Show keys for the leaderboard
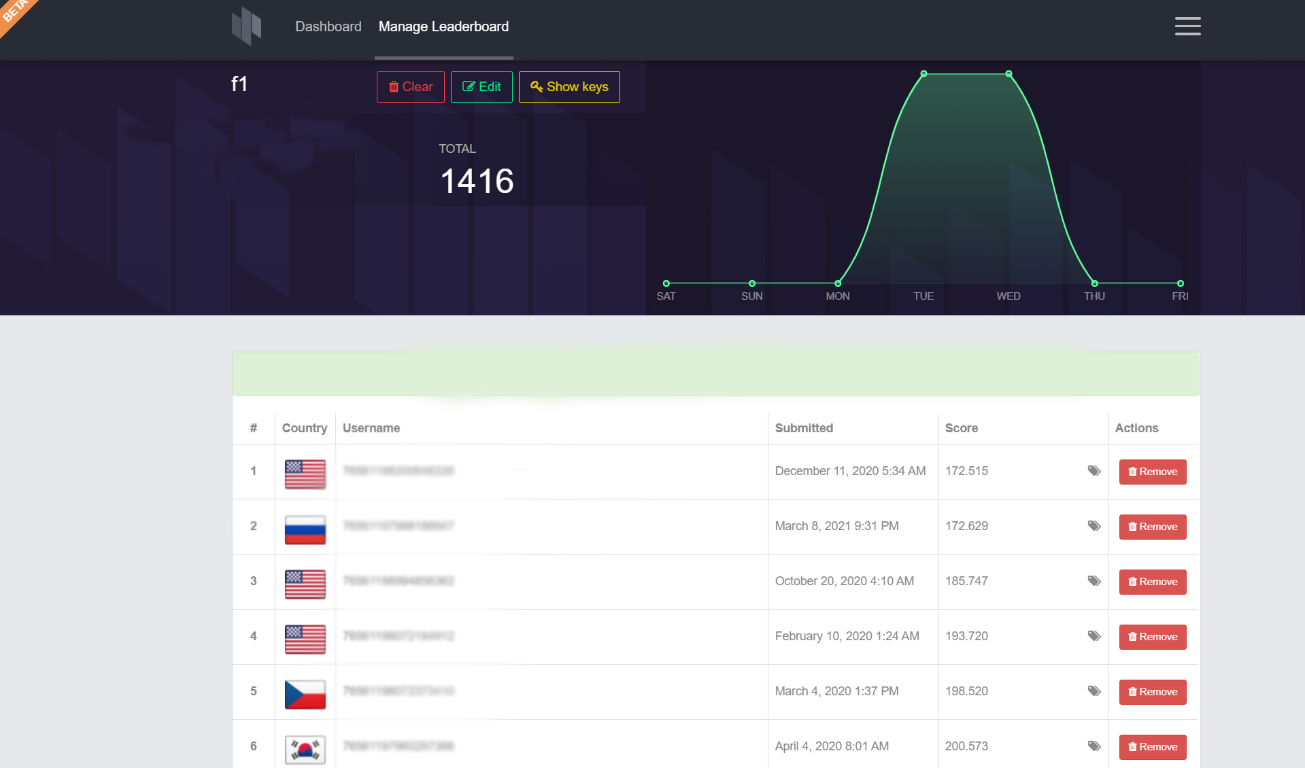Screen dimensions: 1305x768 point(569,87)
